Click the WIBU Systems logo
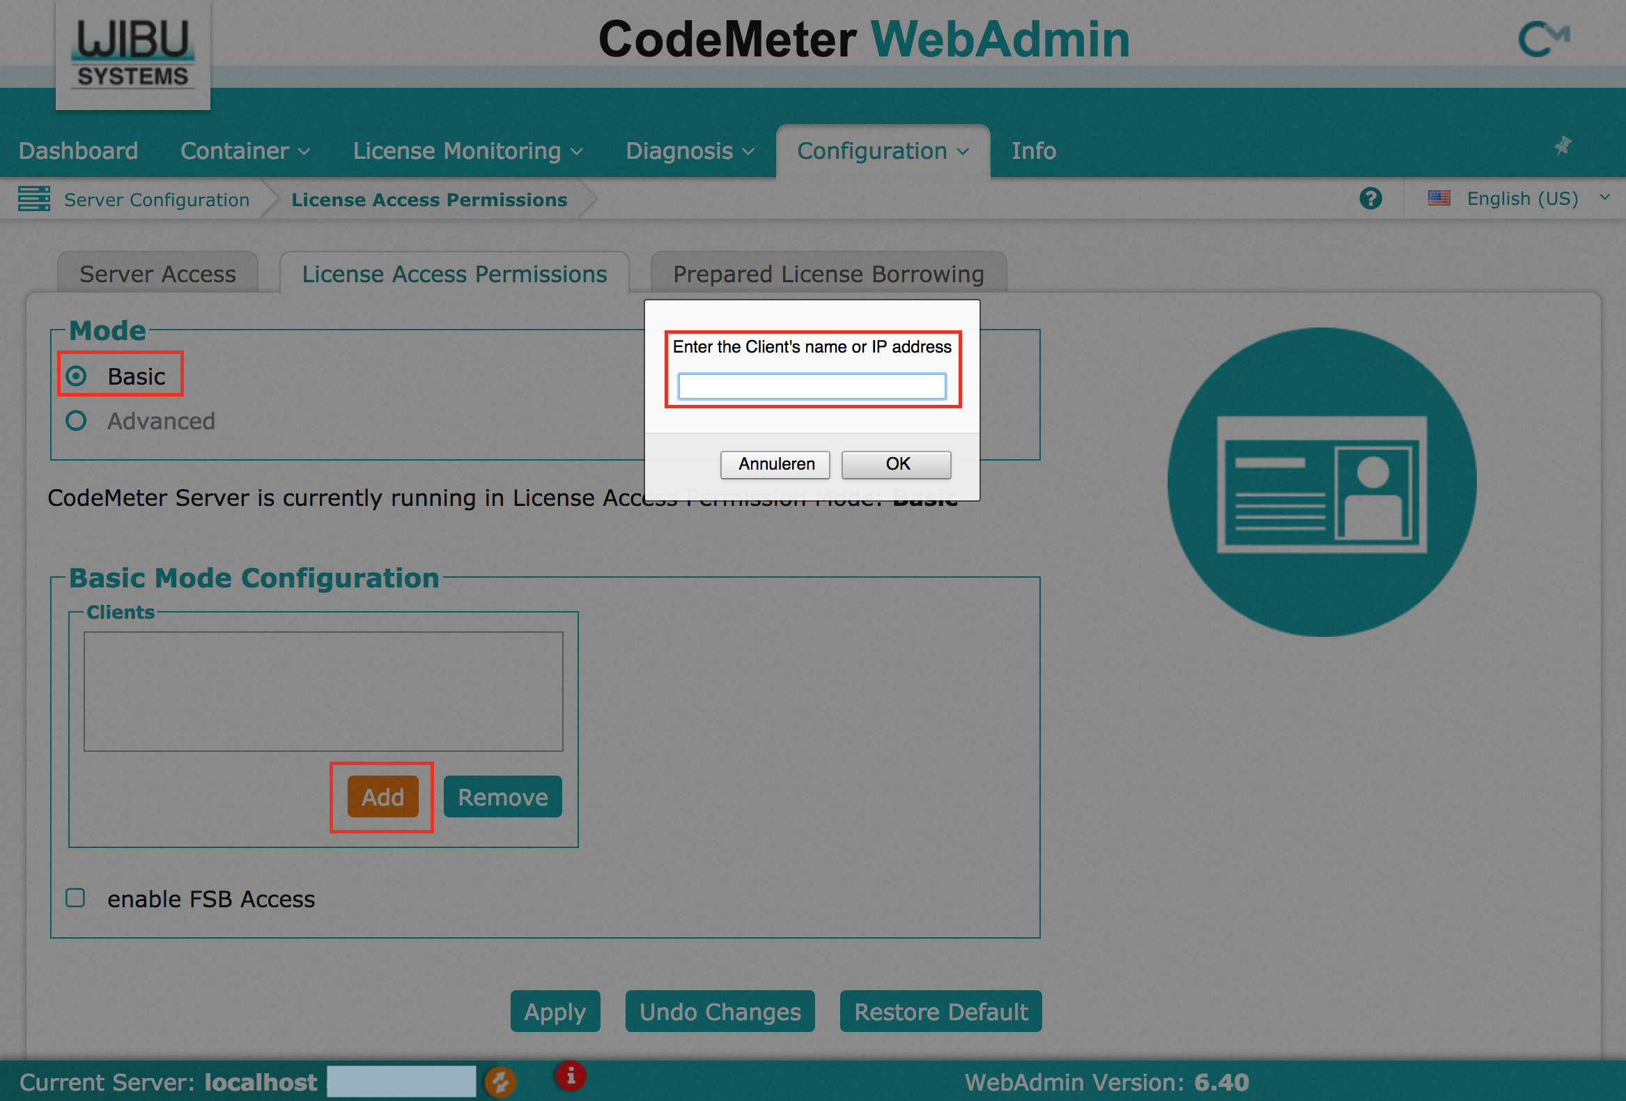 click(x=133, y=54)
